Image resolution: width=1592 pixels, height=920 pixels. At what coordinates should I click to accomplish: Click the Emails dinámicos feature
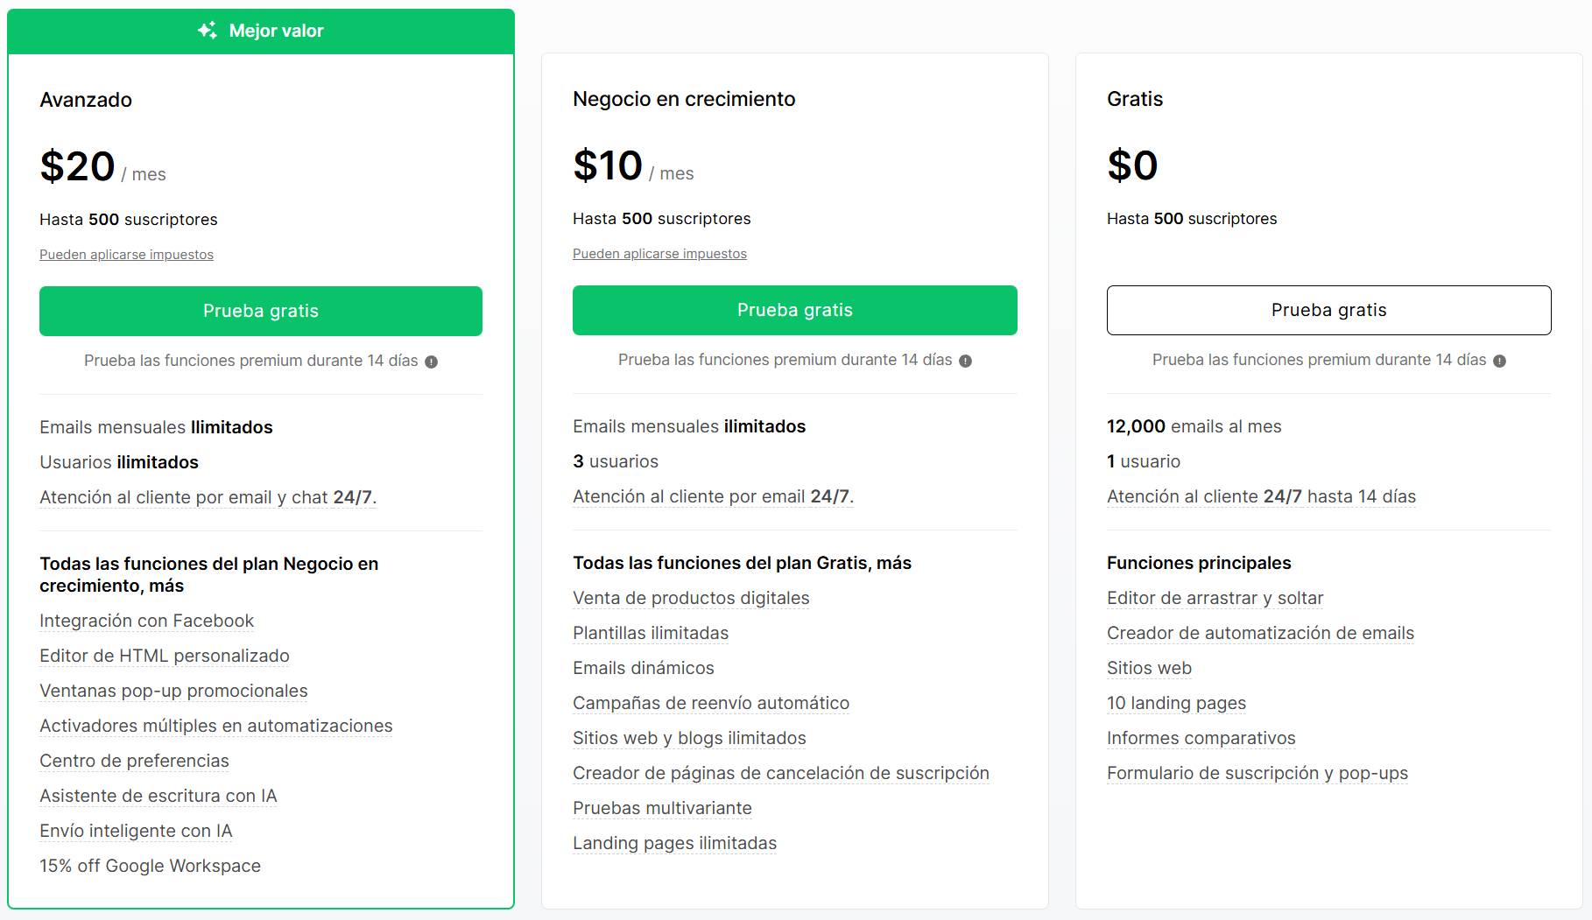tap(643, 668)
